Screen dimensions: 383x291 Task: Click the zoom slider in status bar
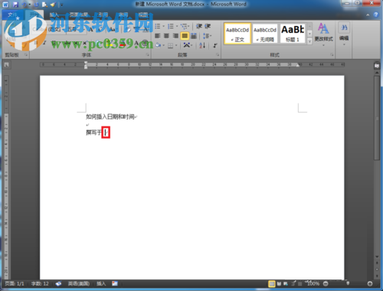click(348, 283)
